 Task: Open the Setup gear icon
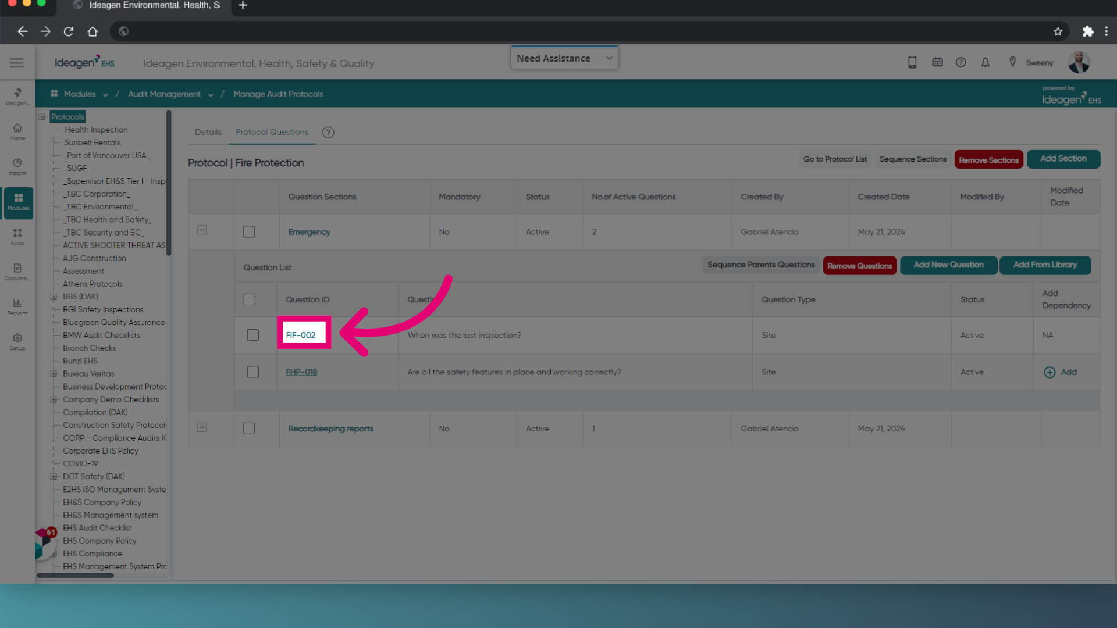point(17,342)
